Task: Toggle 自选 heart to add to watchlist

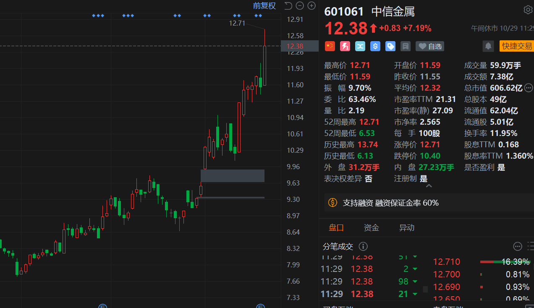Action: 429,46
